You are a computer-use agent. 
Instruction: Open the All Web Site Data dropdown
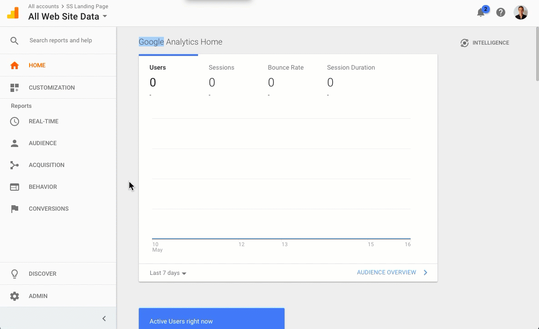(x=68, y=17)
